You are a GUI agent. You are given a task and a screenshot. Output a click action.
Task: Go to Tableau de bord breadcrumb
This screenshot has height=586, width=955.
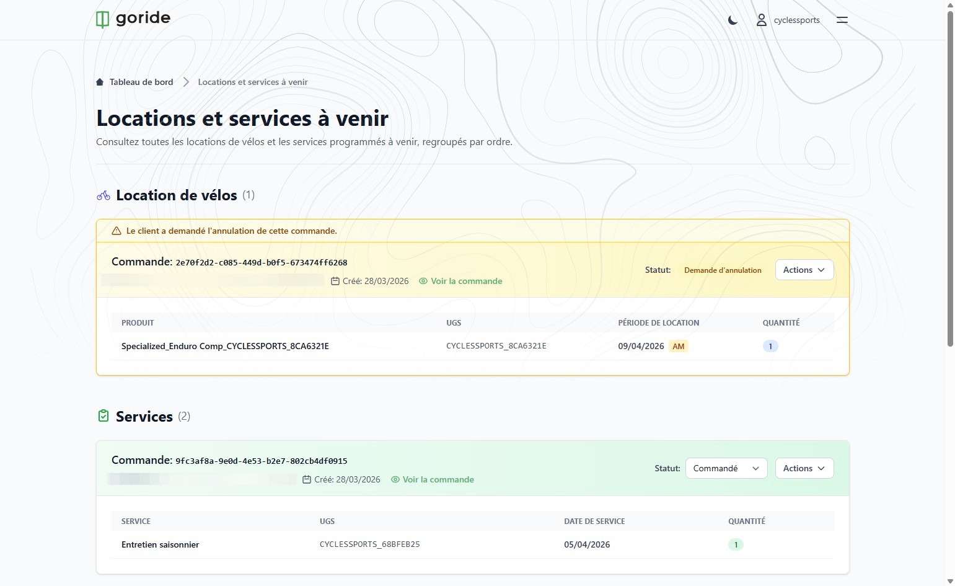click(x=141, y=82)
